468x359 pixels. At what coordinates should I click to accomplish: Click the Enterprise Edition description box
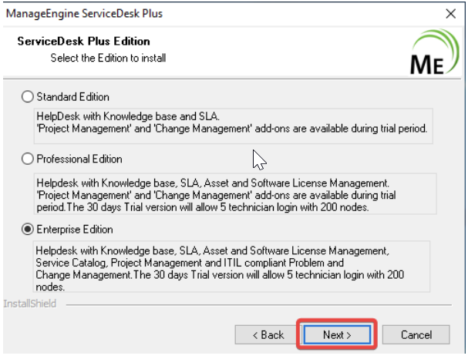(231, 267)
